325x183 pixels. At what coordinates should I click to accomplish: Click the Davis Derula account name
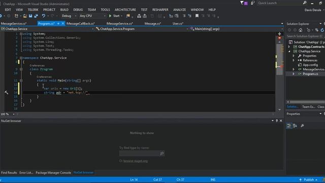[x=313, y=10]
